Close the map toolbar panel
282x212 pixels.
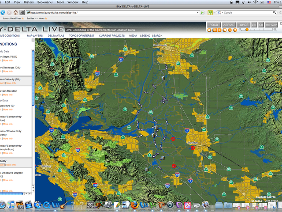click(281, 23)
